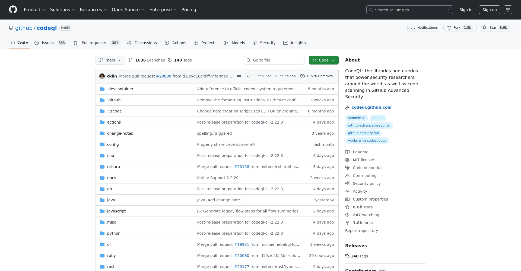This screenshot has height=271, width=521.
Task: Click the Search or jump to field
Action: coord(409,10)
